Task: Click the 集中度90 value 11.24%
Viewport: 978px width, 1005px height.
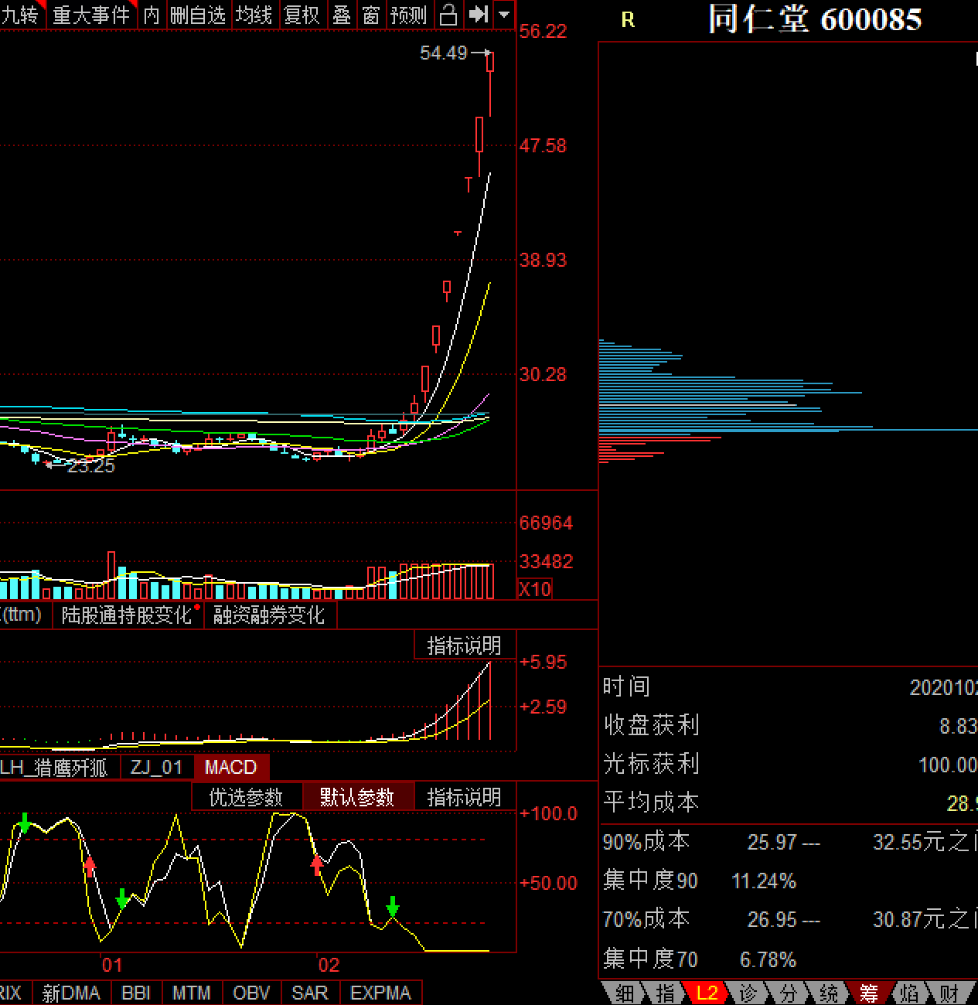Action: coord(764,881)
